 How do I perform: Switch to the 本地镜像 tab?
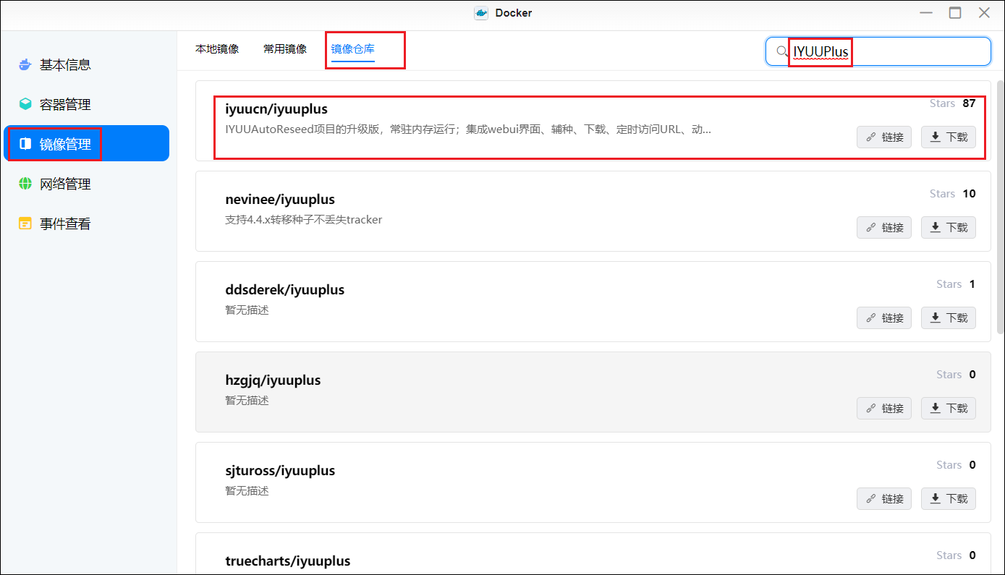(217, 49)
